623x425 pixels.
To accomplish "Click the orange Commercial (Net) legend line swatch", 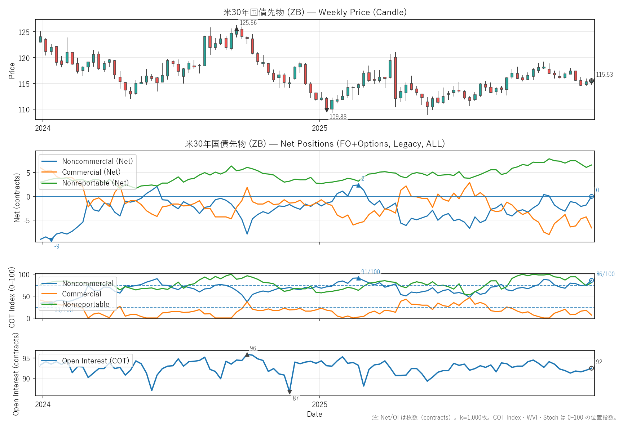I will 49,172.
